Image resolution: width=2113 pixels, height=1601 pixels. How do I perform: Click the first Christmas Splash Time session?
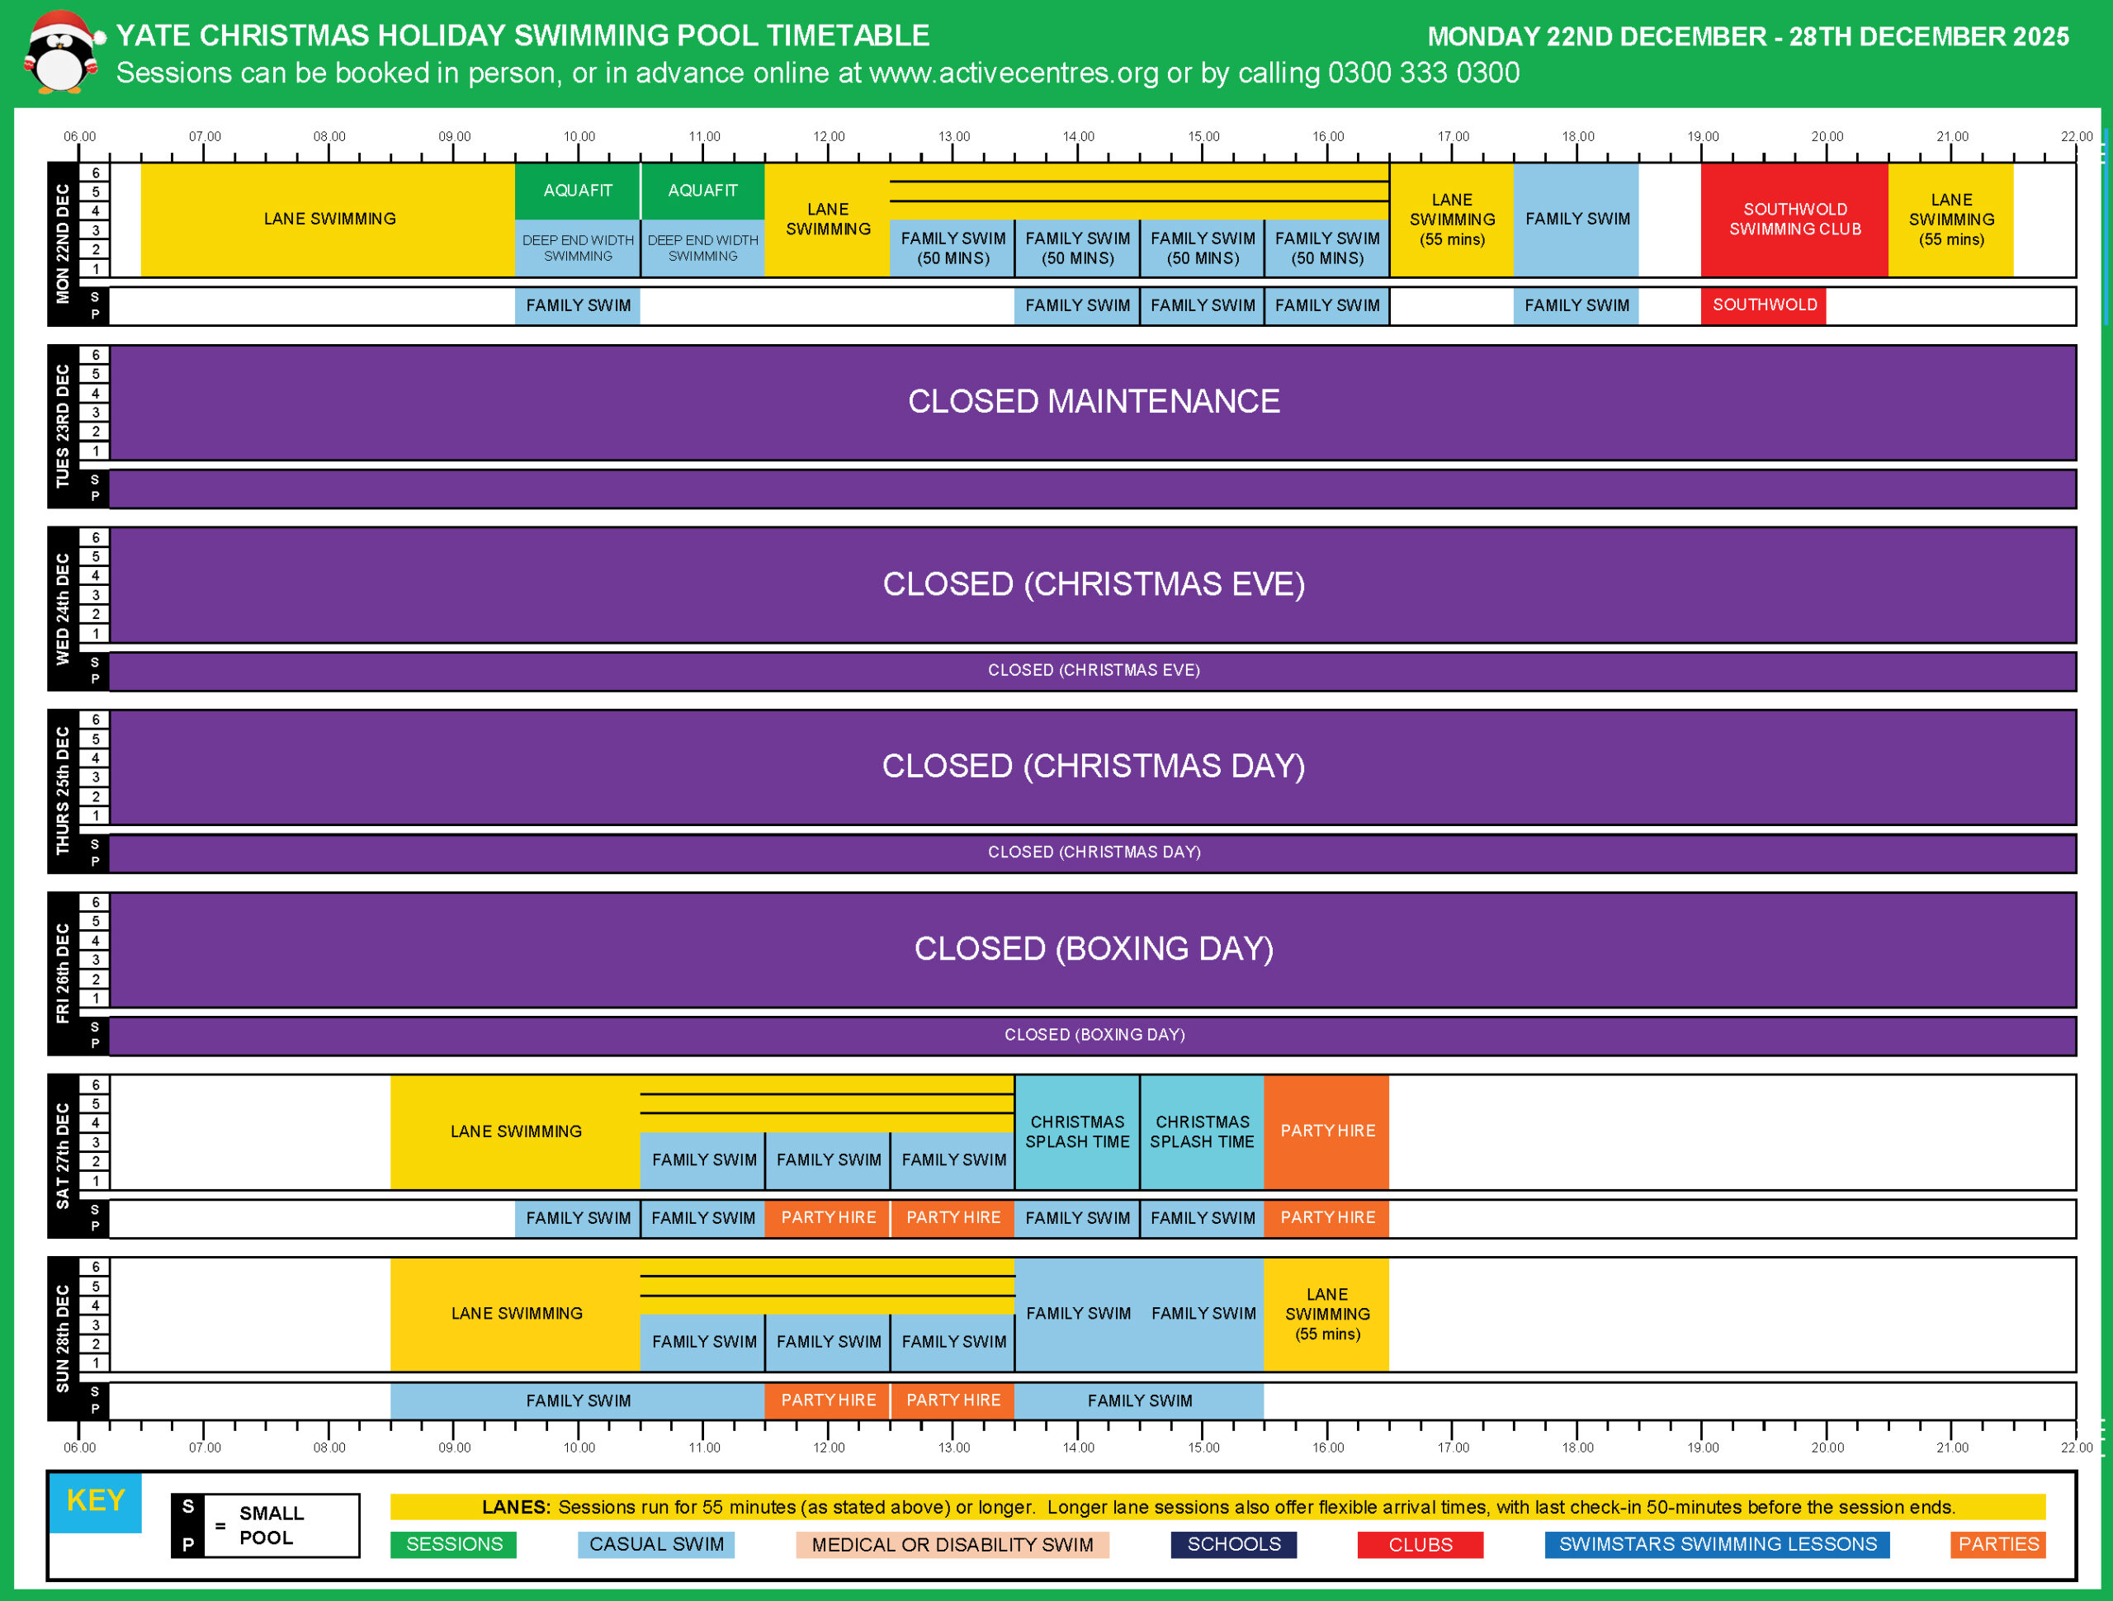[1076, 1131]
